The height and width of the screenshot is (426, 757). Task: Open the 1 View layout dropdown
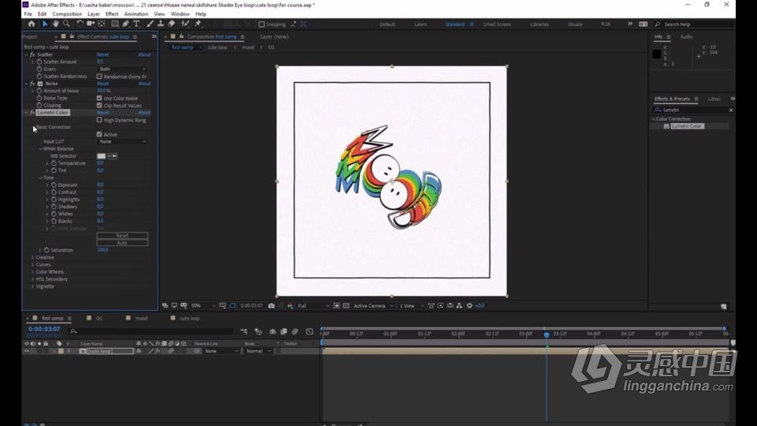tap(412, 306)
